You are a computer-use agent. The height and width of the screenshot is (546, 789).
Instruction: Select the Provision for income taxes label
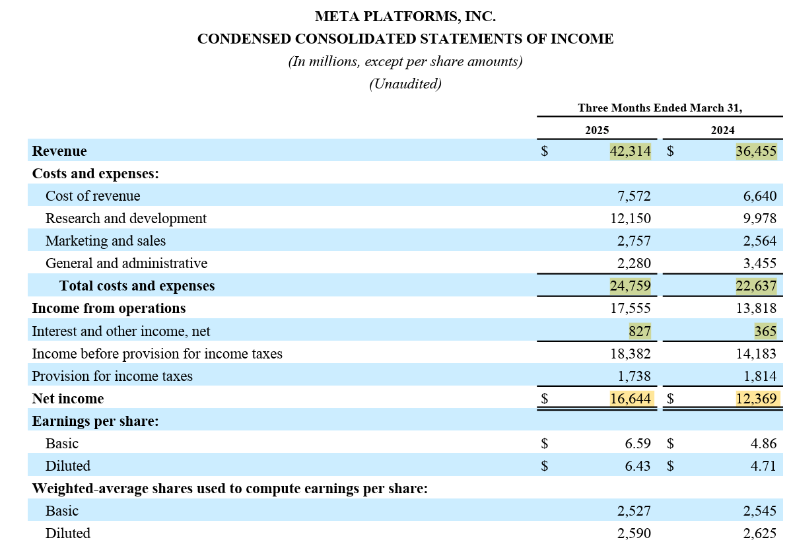point(112,376)
